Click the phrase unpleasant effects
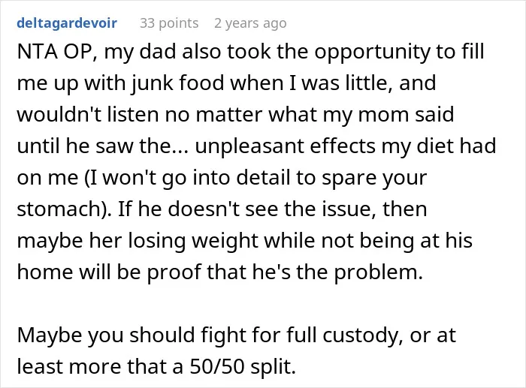 point(285,146)
